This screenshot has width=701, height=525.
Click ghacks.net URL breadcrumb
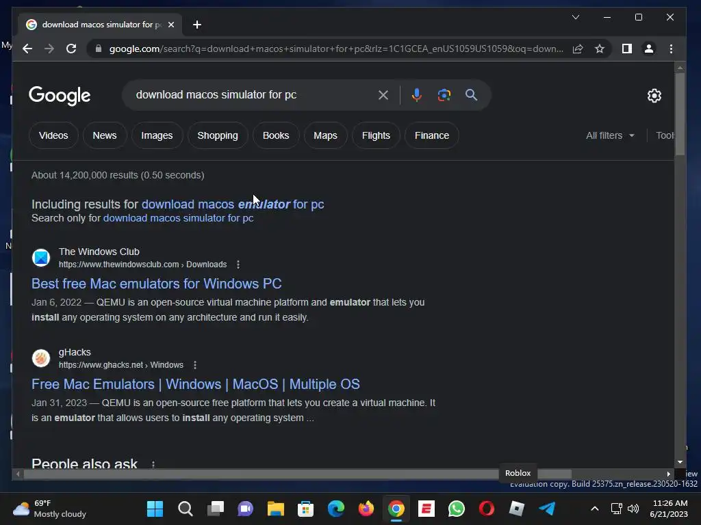point(121,365)
